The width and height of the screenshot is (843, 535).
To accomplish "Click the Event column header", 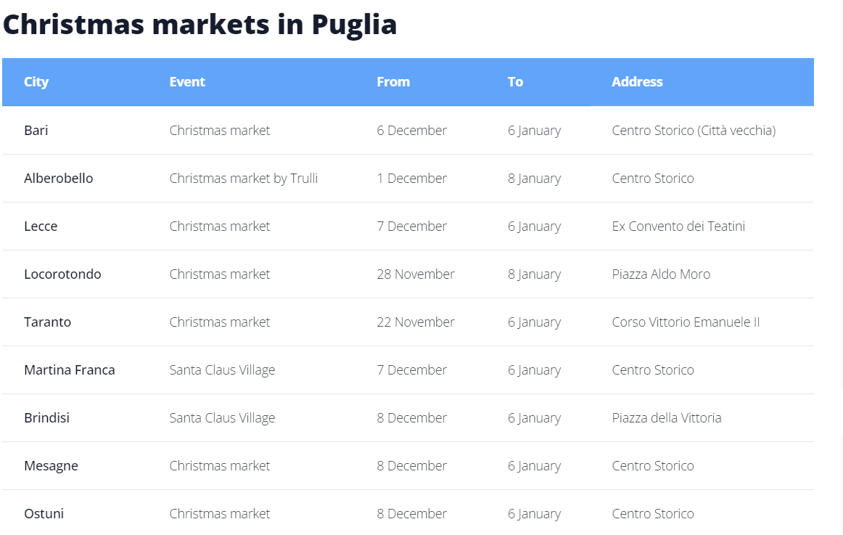I will tap(187, 82).
